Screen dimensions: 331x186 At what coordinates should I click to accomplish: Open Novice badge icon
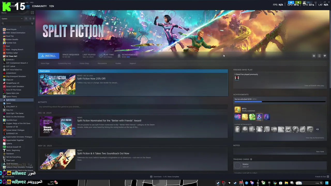(237, 165)
